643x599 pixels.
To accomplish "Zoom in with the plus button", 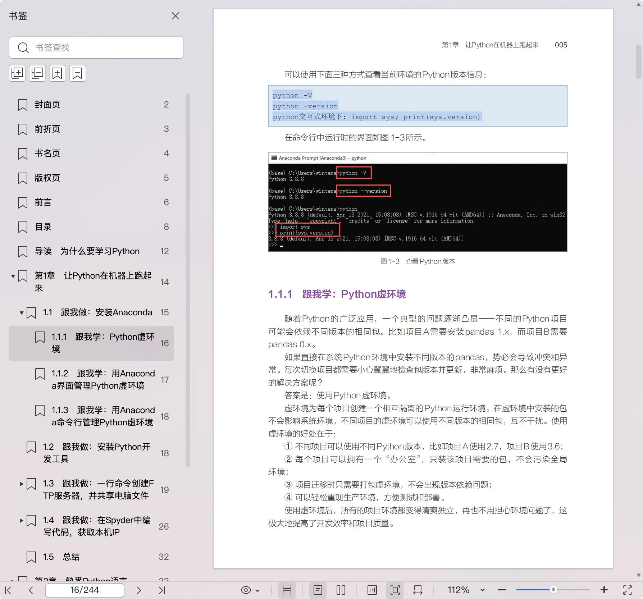I will (x=604, y=590).
